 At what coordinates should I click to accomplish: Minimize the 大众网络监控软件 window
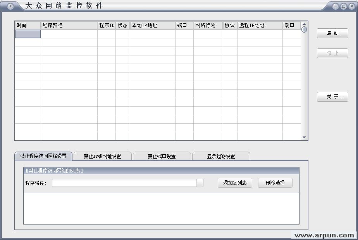[335, 6]
